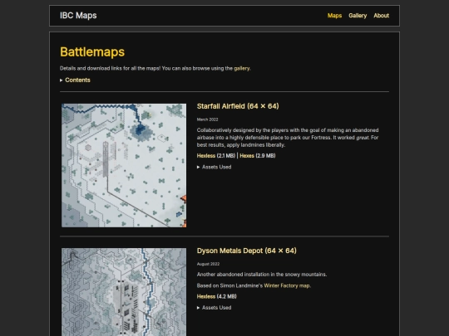Go to the Maps nav item
The height and width of the screenshot is (336, 449).
[334, 16]
